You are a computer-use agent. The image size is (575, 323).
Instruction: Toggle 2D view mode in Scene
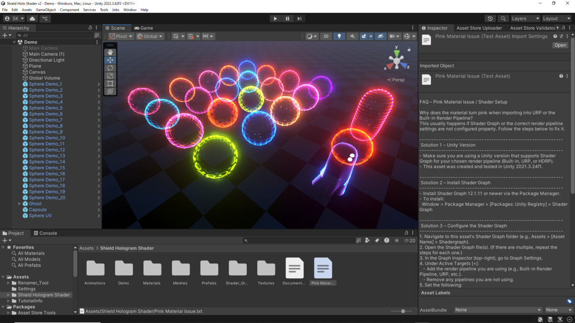(326, 36)
